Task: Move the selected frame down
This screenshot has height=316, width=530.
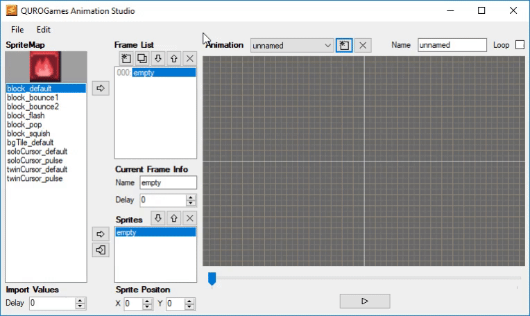Action: (x=158, y=58)
